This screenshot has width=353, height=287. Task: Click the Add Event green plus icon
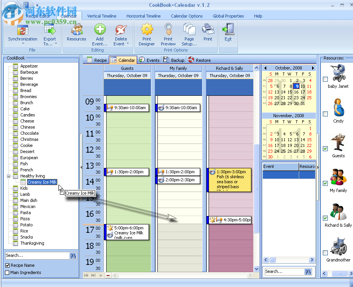pos(100,29)
